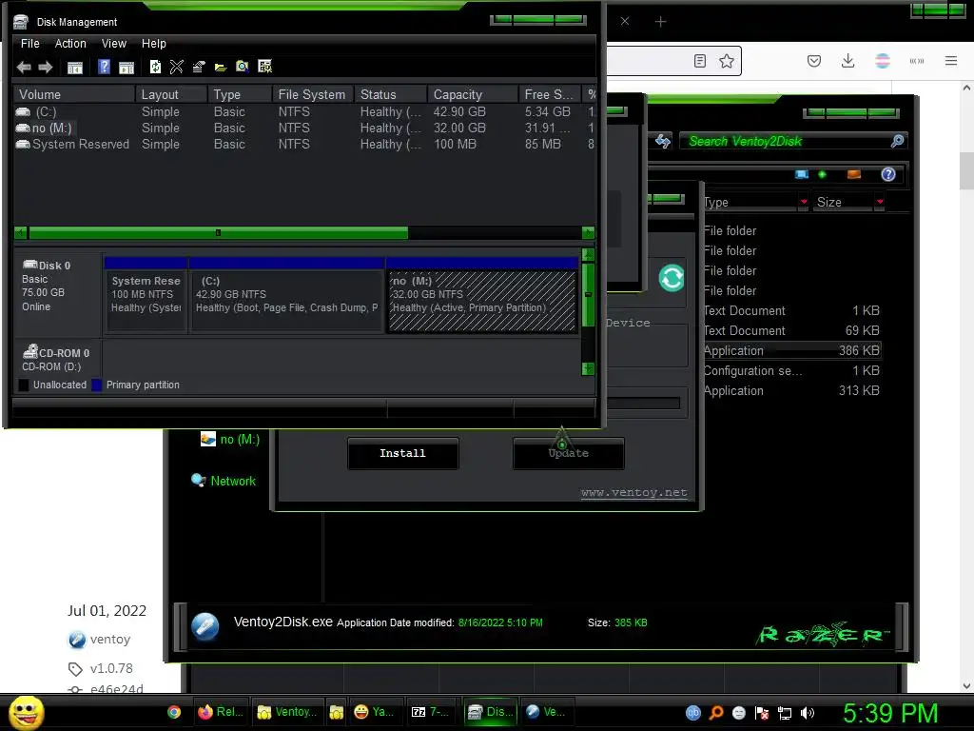Bookmark page with Firefox star icon

(x=726, y=61)
